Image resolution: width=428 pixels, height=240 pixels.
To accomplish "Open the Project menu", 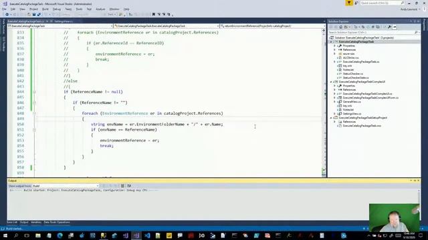I will (x=33, y=9).
